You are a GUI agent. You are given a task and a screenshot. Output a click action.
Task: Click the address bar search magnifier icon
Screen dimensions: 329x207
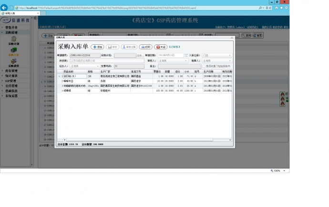(260, 8)
